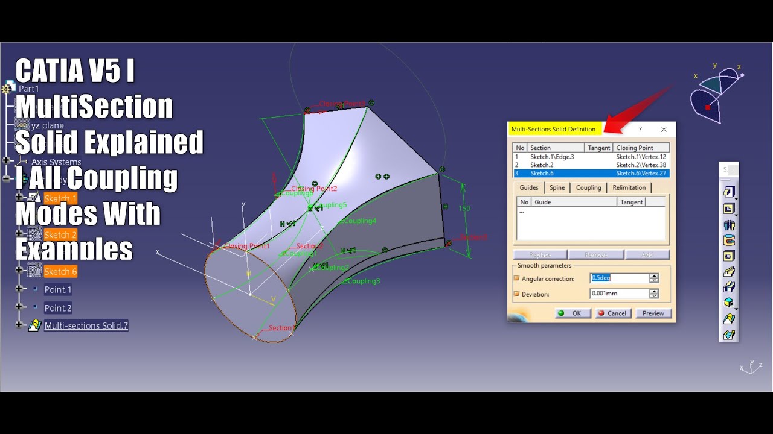The width and height of the screenshot is (773, 434).
Task: Open help with the dialog question mark
Action: point(640,129)
